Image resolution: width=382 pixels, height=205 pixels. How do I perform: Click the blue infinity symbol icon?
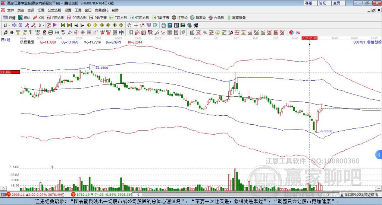pos(298,32)
